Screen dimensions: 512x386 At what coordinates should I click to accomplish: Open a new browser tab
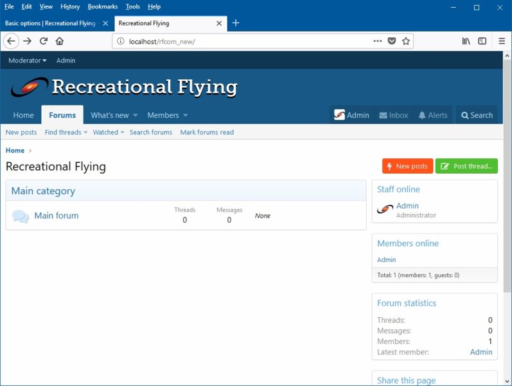[x=236, y=23]
